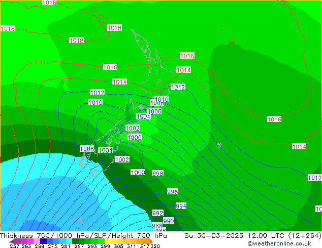Click the legend value 269
Screen dimensions: 322x248
tap(40, 246)
